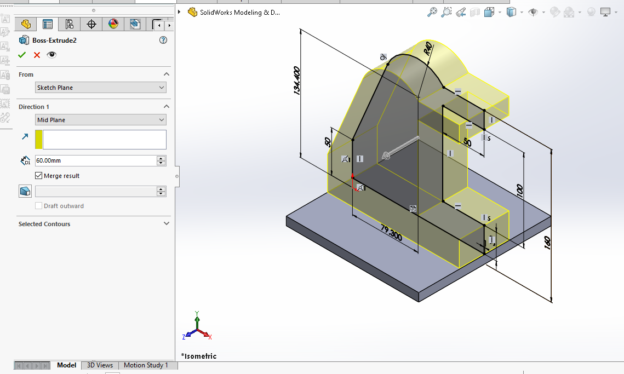This screenshot has height=374, width=624.
Task: Open the Sketch Plane dropdown under From
Action: tap(100, 88)
